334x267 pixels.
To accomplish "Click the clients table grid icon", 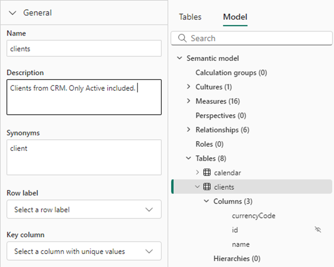I will pyautogui.click(x=207, y=187).
